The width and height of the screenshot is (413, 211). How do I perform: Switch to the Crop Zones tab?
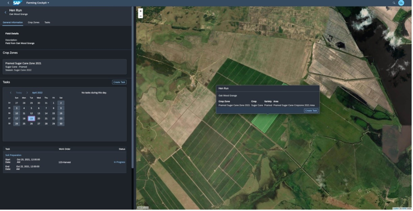(33, 22)
